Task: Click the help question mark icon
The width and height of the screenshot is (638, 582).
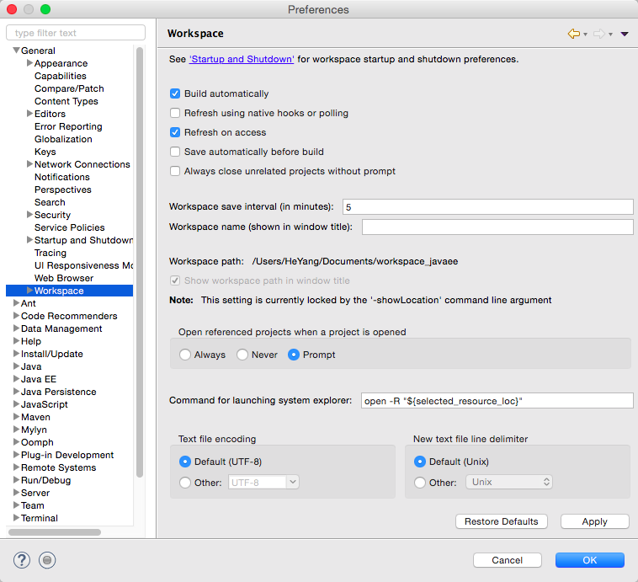Action: tap(22, 560)
